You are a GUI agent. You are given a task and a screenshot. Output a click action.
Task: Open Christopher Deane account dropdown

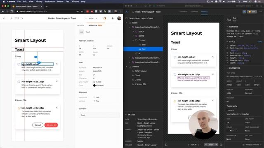[x=244, y=6]
